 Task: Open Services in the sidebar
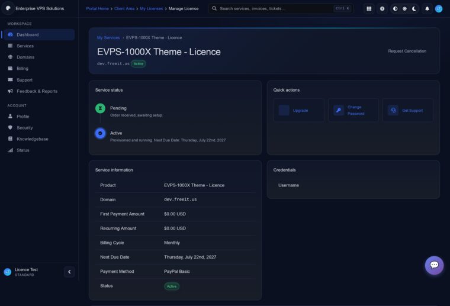(39, 46)
